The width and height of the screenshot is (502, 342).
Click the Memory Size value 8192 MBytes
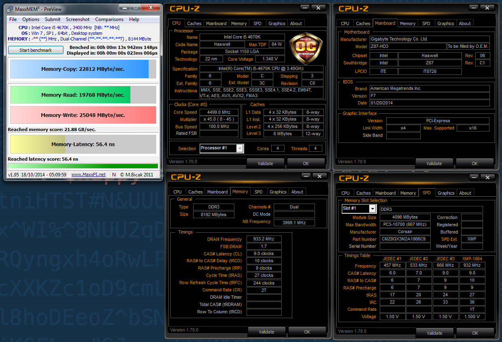pyautogui.click(x=213, y=215)
